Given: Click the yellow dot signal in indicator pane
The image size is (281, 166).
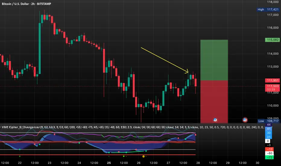Looking at the screenshot, I should tap(144, 156).
